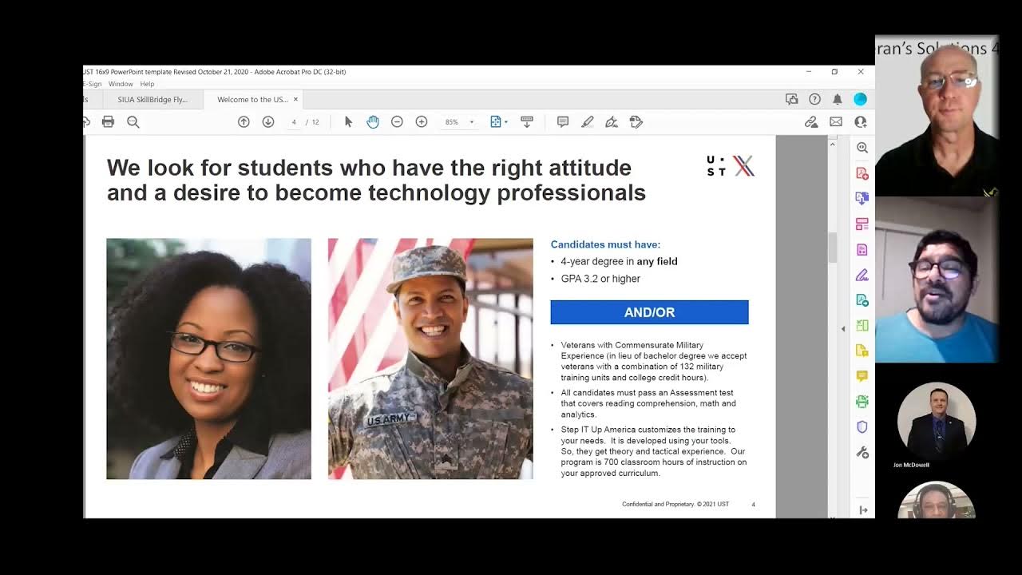The width and height of the screenshot is (1022, 575).
Task: Open the screen share chat icon
Action: 792,99
